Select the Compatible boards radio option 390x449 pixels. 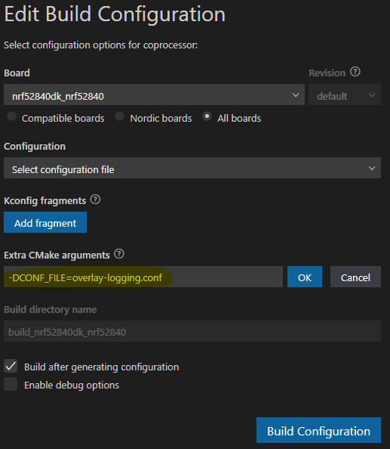12,116
